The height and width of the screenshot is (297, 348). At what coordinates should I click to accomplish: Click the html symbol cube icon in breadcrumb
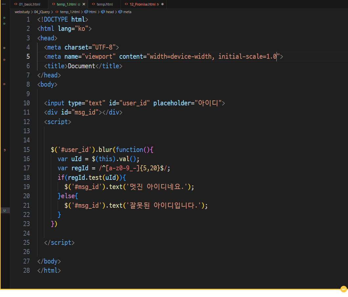coord(86,12)
